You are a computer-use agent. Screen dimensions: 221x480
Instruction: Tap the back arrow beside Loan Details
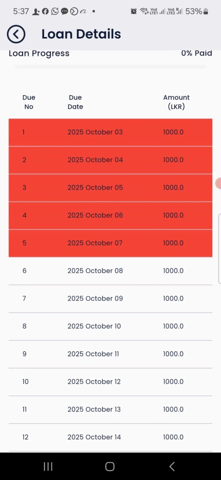16,34
